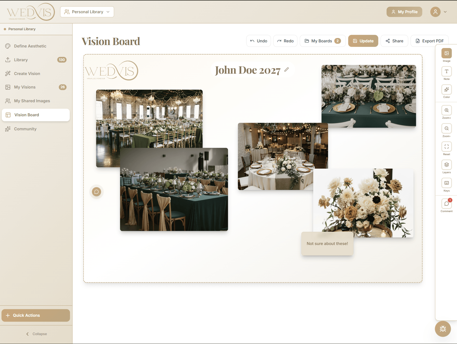Show keyboard shortcuts via Keys icon
The height and width of the screenshot is (344, 457).
coord(446,183)
